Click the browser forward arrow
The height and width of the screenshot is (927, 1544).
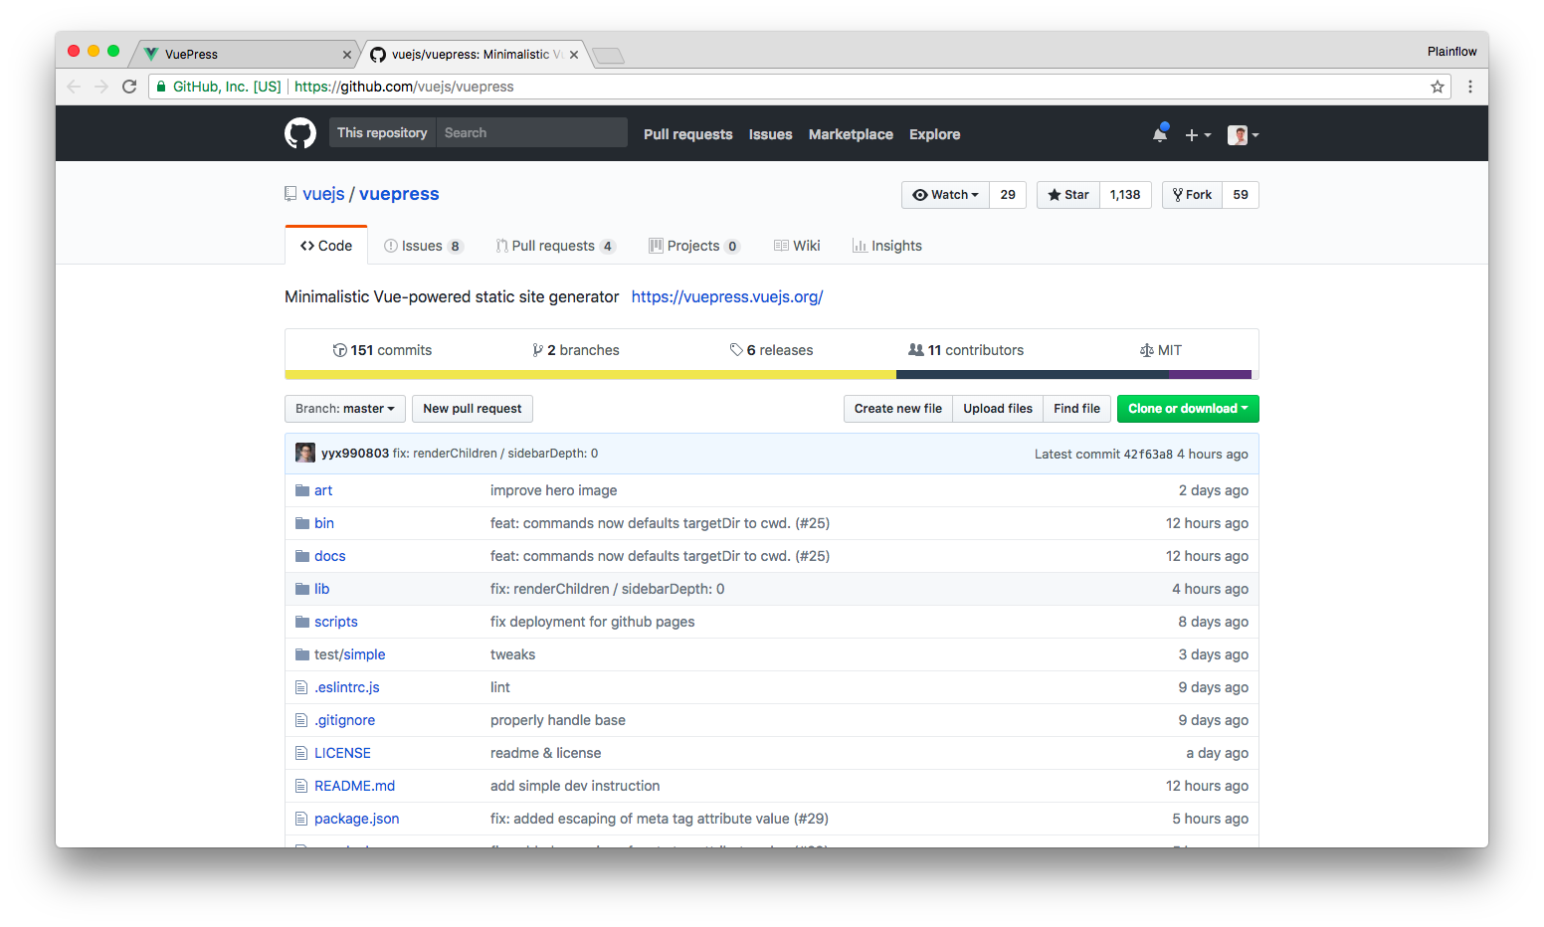pos(101,87)
